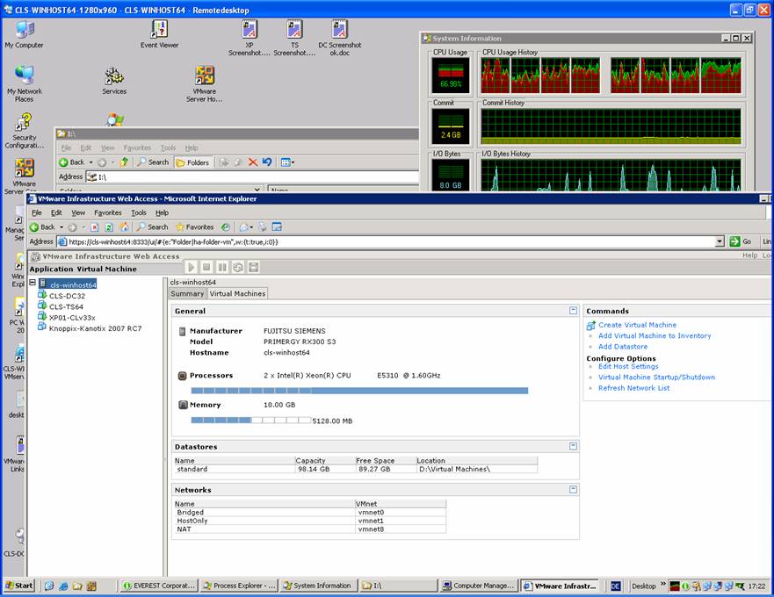Open the Help menu in Internet Explorer

pos(162,212)
